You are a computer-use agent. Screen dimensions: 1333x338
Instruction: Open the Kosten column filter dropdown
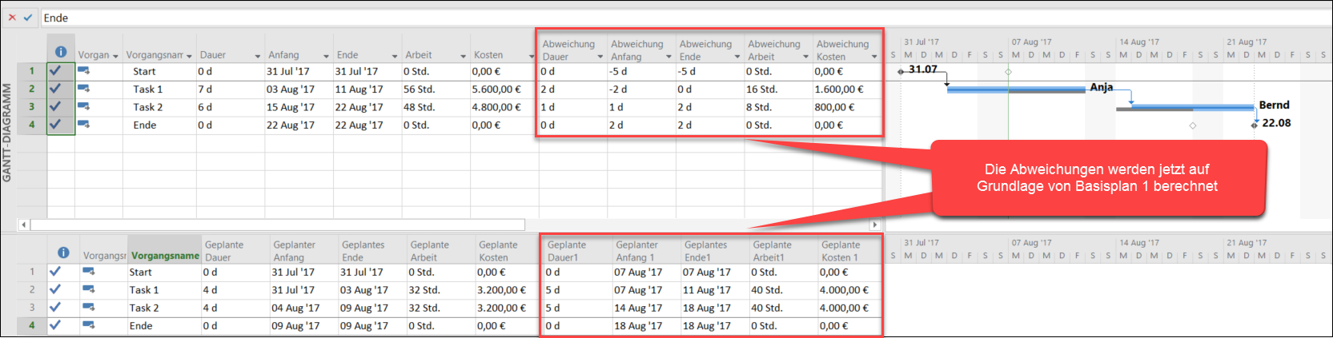(x=531, y=56)
